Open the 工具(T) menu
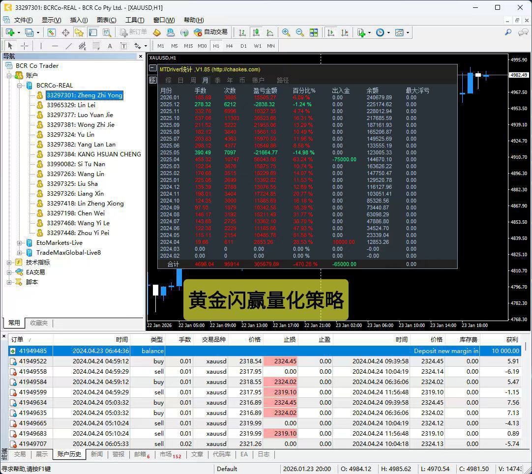Viewport: 532px width, 474px height. pyautogui.click(x=135, y=20)
